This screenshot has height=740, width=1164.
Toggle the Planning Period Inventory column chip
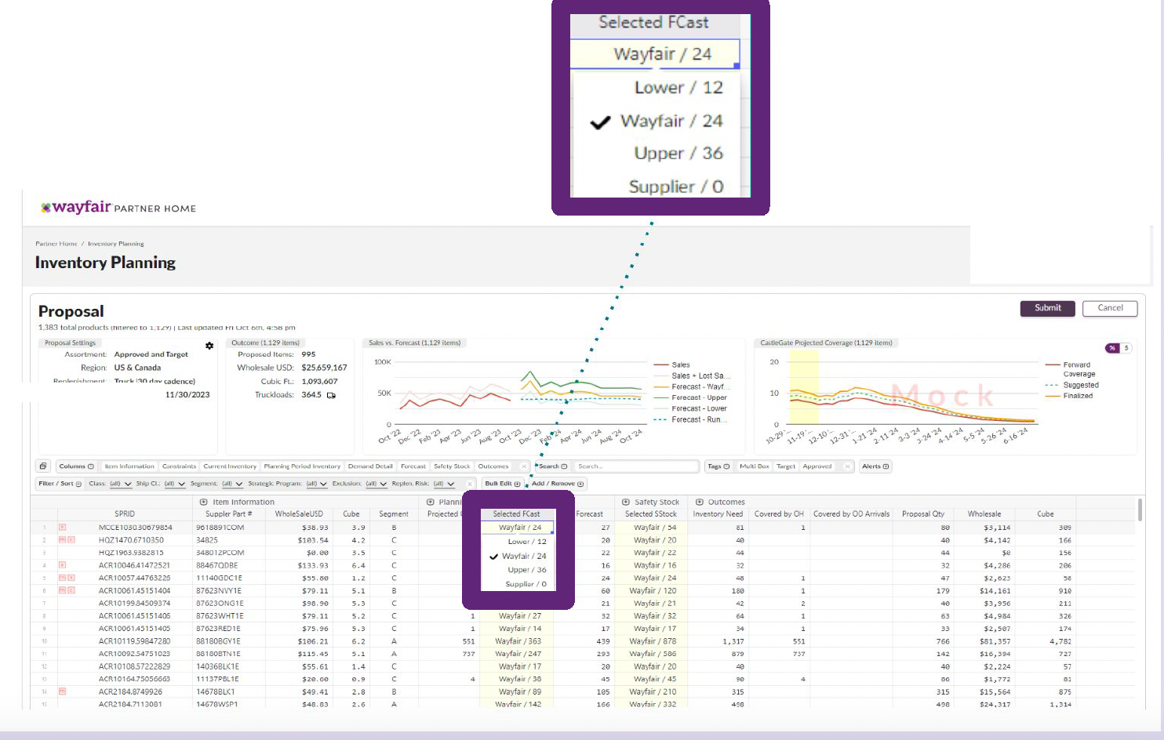tap(302, 466)
